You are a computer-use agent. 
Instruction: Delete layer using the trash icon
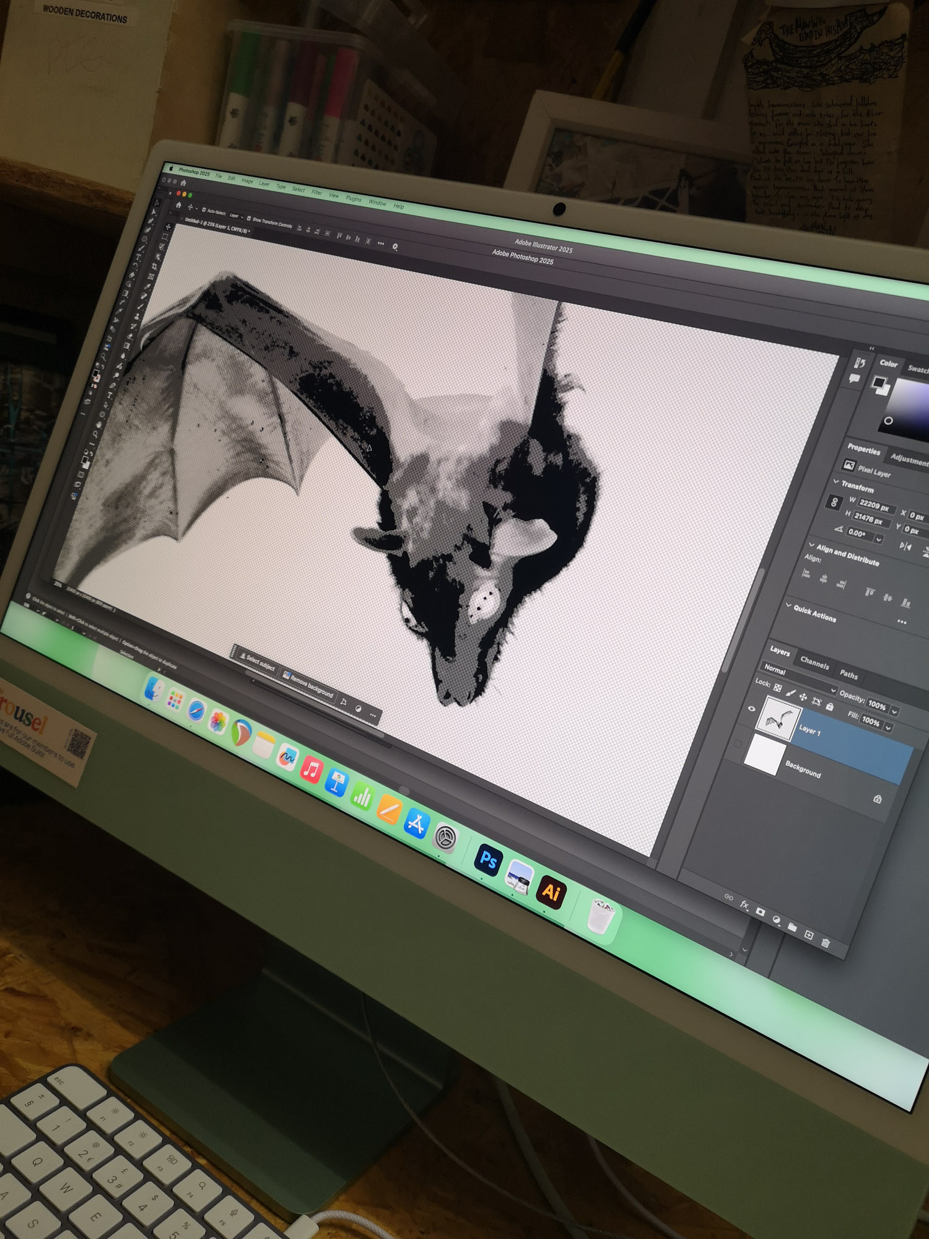(x=825, y=942)
